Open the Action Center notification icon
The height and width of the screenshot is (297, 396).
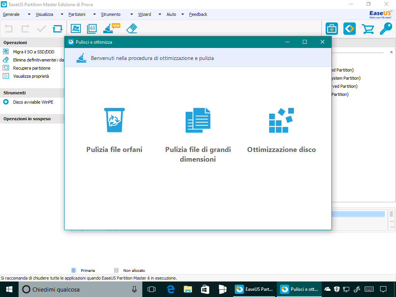383,289
